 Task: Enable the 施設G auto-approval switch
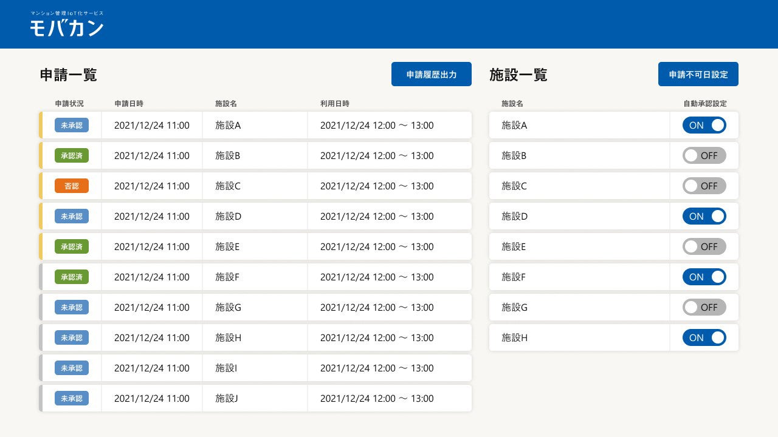[704, 307]
